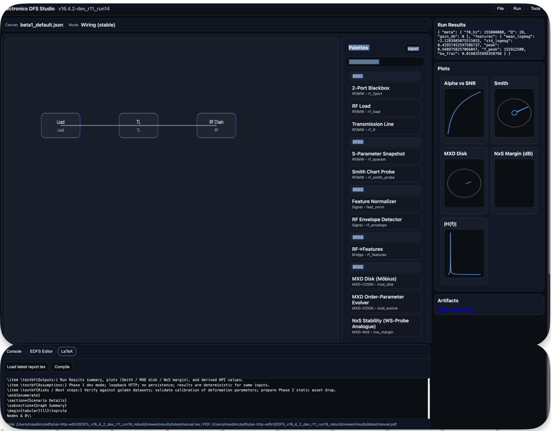The width and height of the screenshot is (551, 431).
Task: Select the RF Load palette block
Action: pyautogui.click(x=384, y=108)
